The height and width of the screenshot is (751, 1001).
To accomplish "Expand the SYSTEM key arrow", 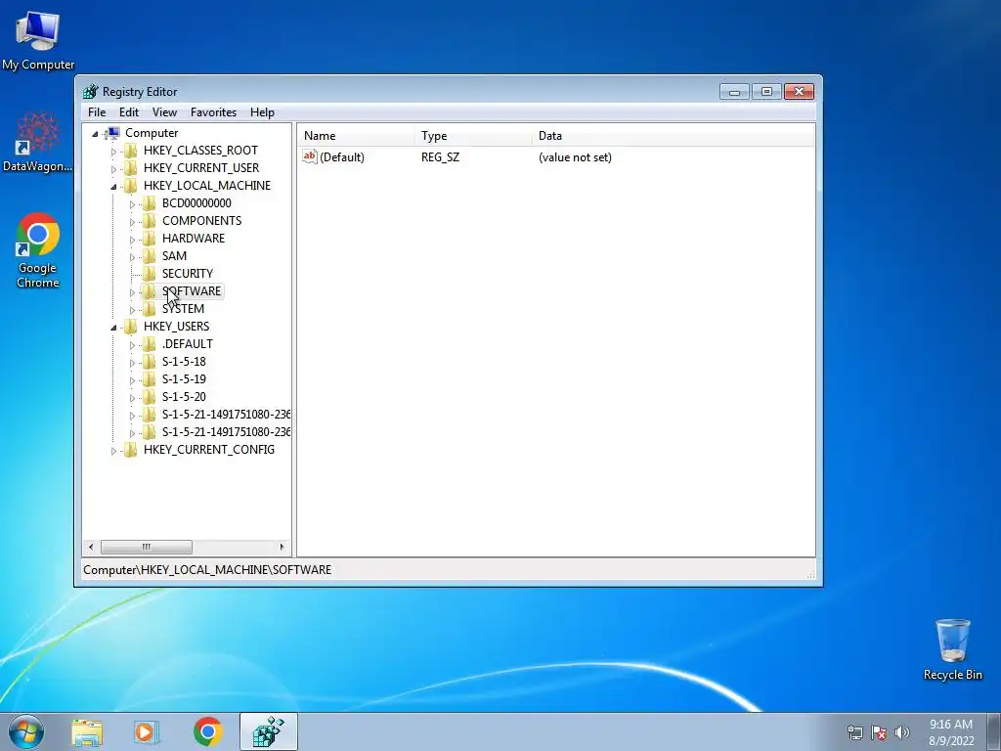I will 132,310.
